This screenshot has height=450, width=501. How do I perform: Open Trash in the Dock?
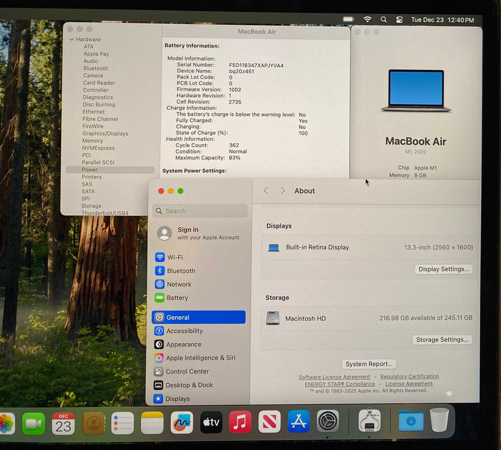coord(439,420)
